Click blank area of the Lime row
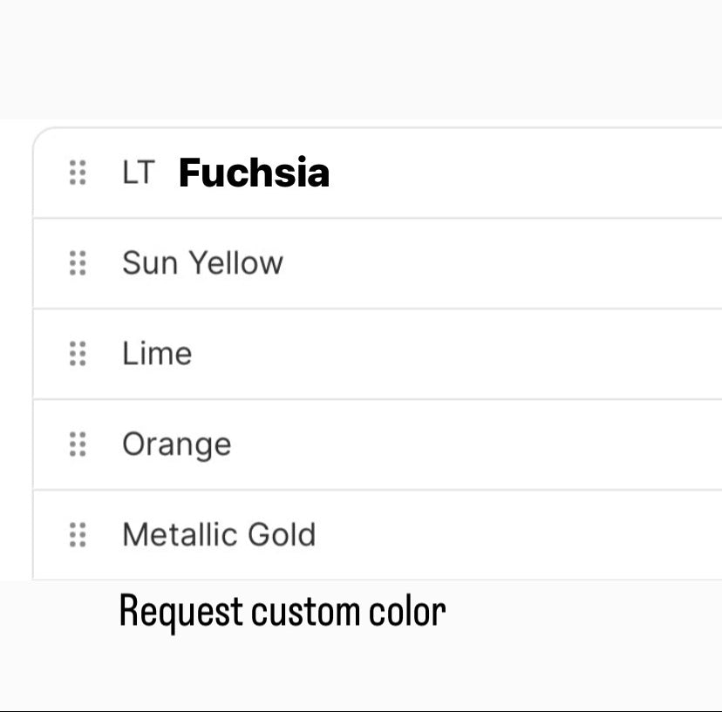Viewport: 722px width, 712px height. coord(523,354)
